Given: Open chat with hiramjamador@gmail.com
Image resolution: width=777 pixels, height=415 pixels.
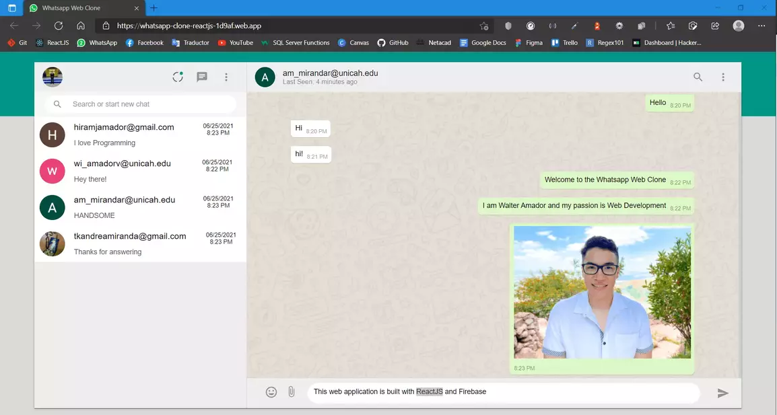Looking at the screenshot, I should pyautogui.click(x=140, y=135).
